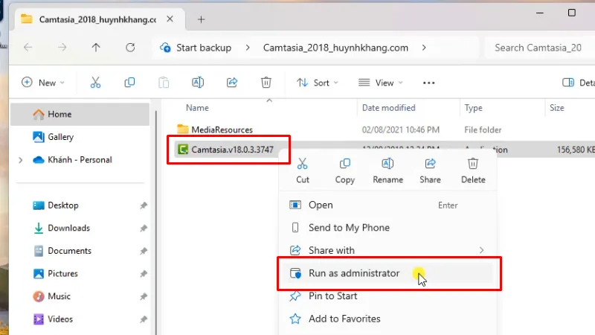This screenshot has width=595, height=335.
Task: Click the toolbar scissors Cut icon
Action: [96, 83]
